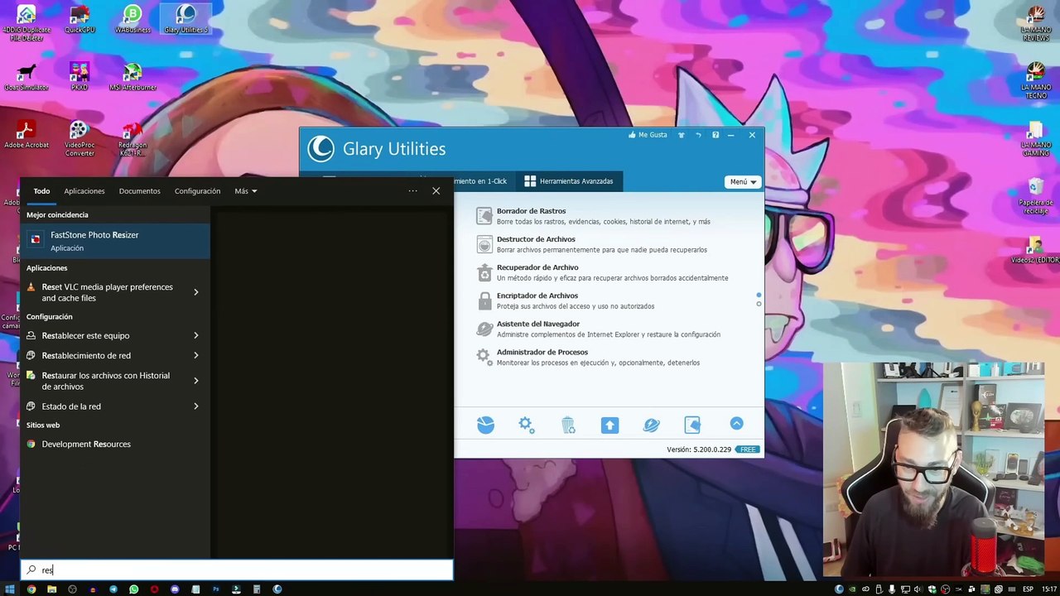Screen dimensions: 1060x596
Task: Open Goat Simulator desktop shortcut
Action: click(26, 77)
